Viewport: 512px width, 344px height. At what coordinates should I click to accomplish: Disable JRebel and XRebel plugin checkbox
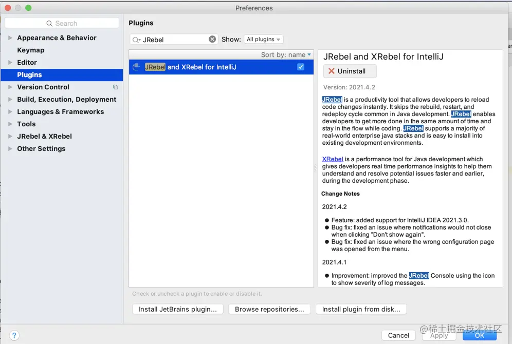[301, 67]
